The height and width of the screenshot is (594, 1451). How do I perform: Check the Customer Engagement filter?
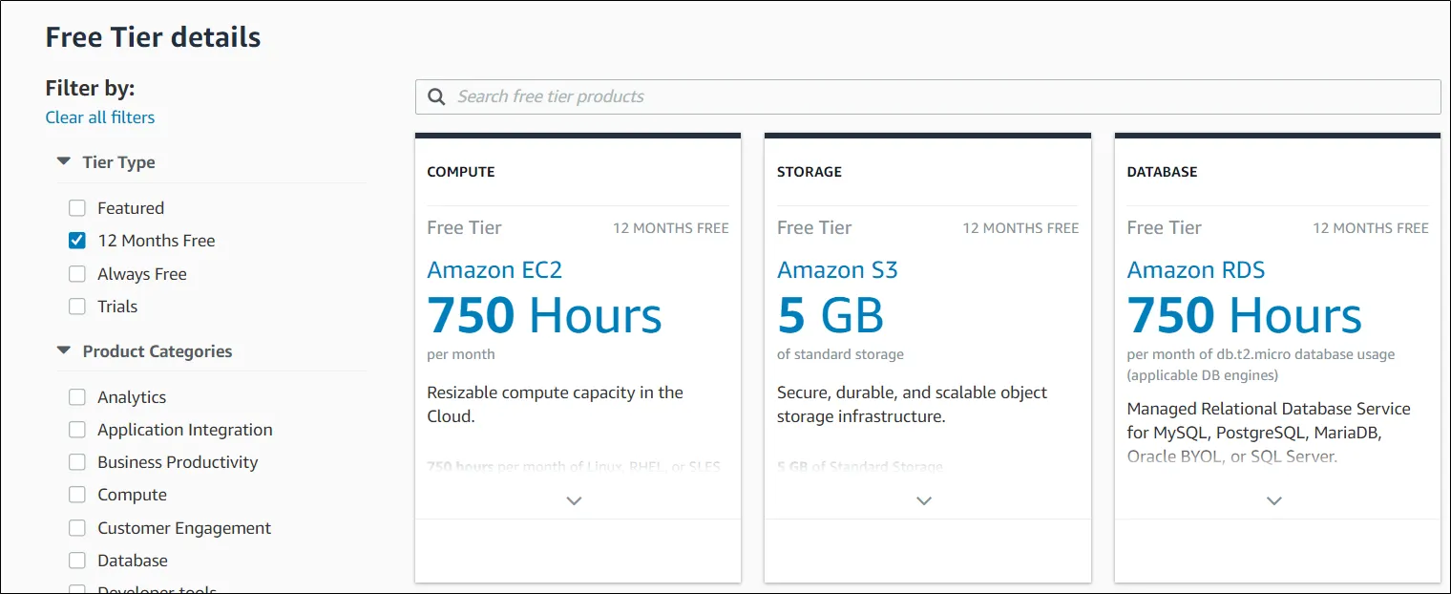(x=77, y=528)
